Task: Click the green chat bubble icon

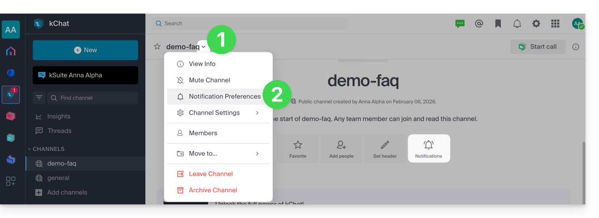Action: (460, 24)
